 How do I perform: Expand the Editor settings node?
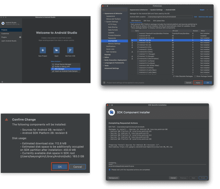pyautogui.click(x=104, y=57)
